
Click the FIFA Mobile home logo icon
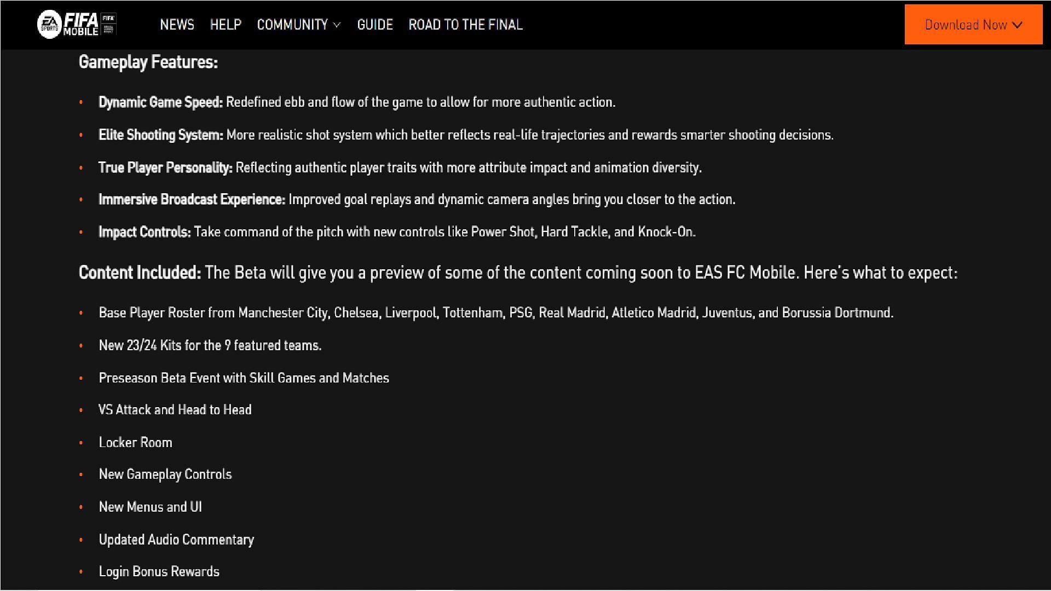pyautogui.click(x=77, y=25)
